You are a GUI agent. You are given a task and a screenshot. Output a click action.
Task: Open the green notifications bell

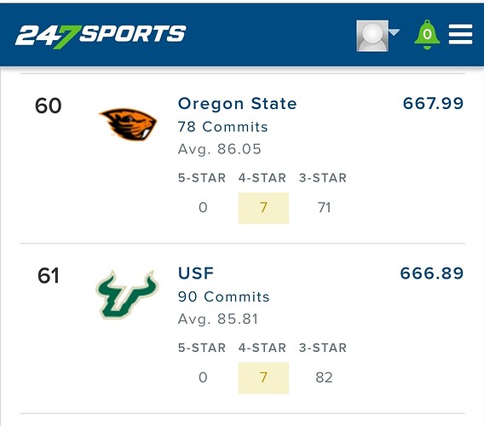tap(427, 35)
